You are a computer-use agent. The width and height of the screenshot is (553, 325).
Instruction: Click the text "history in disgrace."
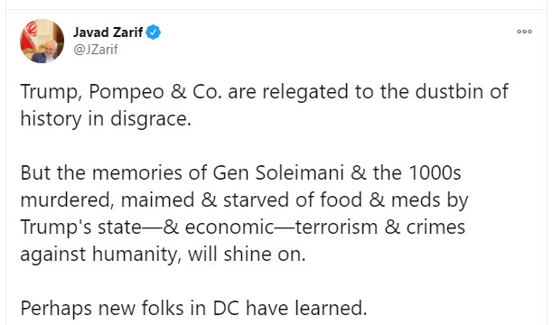106,119
